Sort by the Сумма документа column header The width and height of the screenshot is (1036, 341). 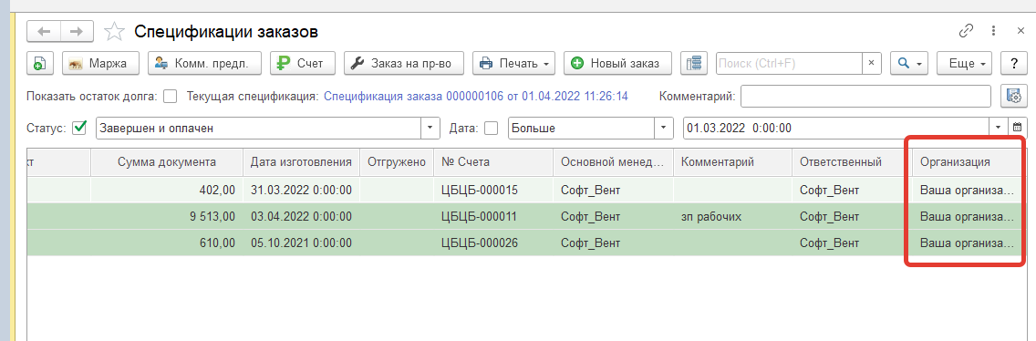tap(167, 162)
